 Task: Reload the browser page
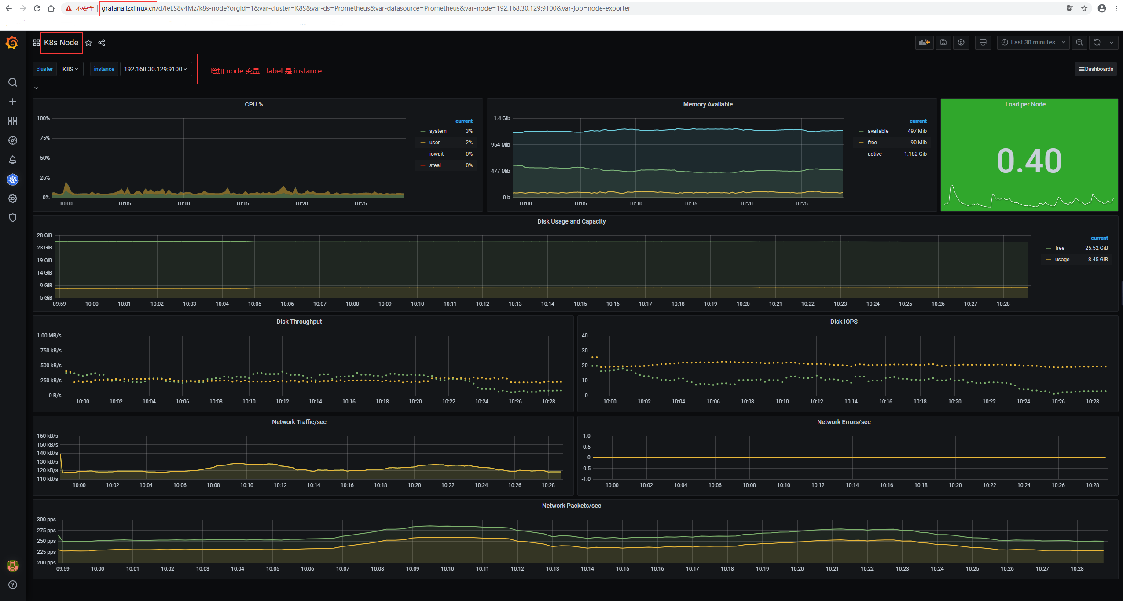[37, 8]
